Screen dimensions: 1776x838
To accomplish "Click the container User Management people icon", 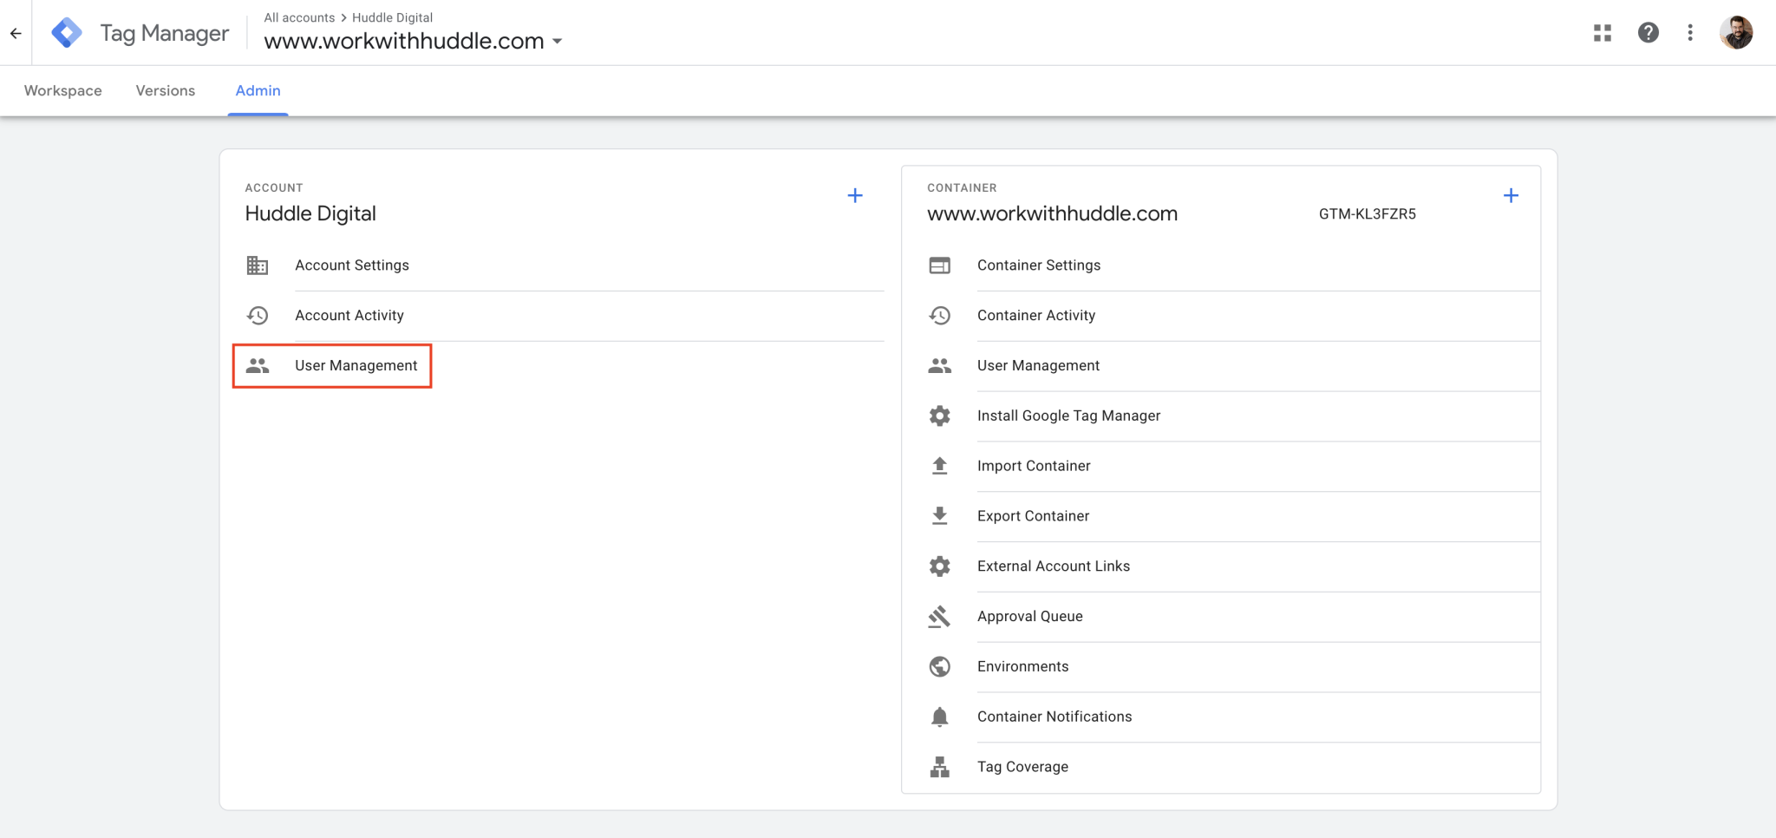I will (x=940, y=366).
